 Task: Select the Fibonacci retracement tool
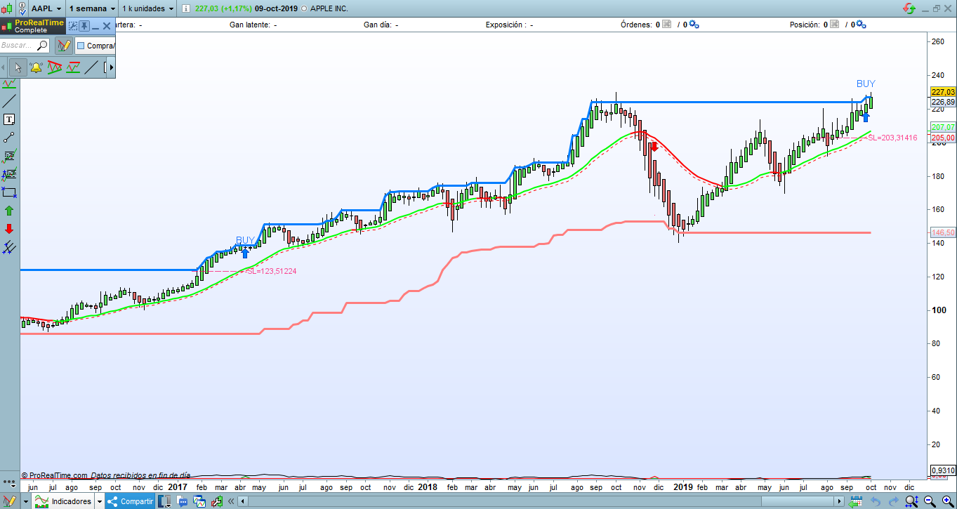point(9,156)
